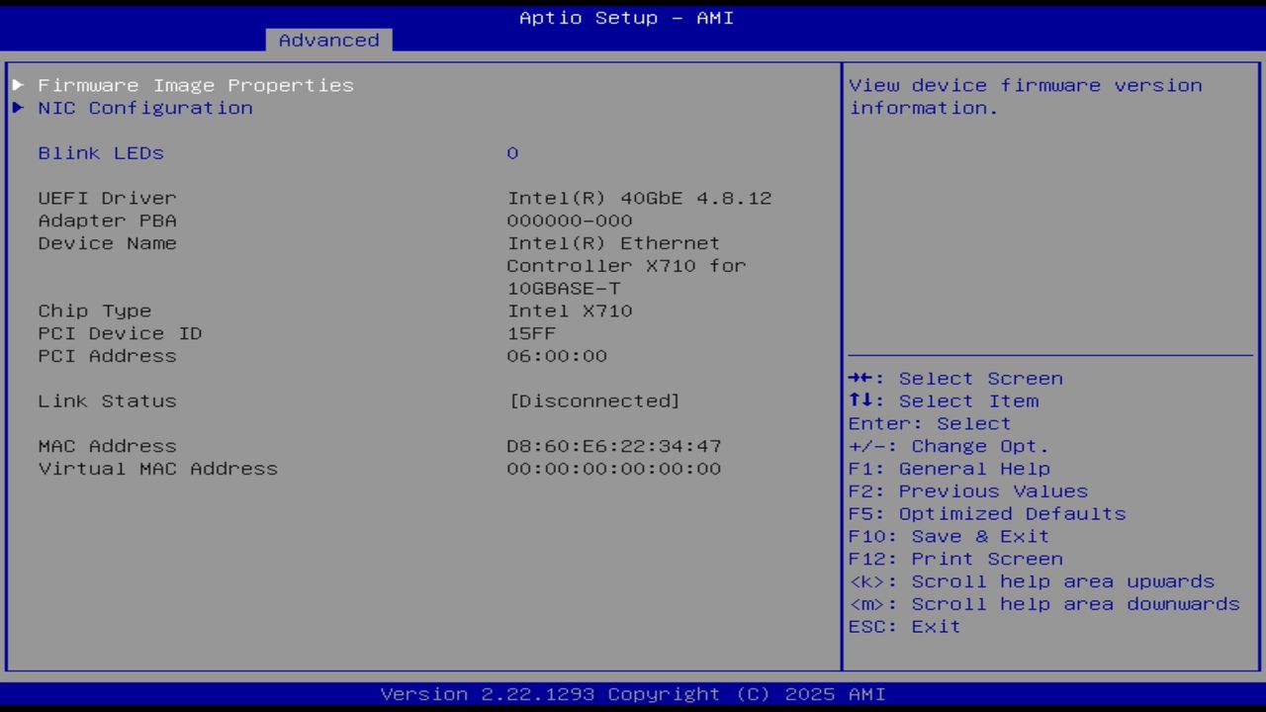Click the PCI Device ID field
Image resolution: width=1266 pixels, height=712 pixels.
[119, 333]
